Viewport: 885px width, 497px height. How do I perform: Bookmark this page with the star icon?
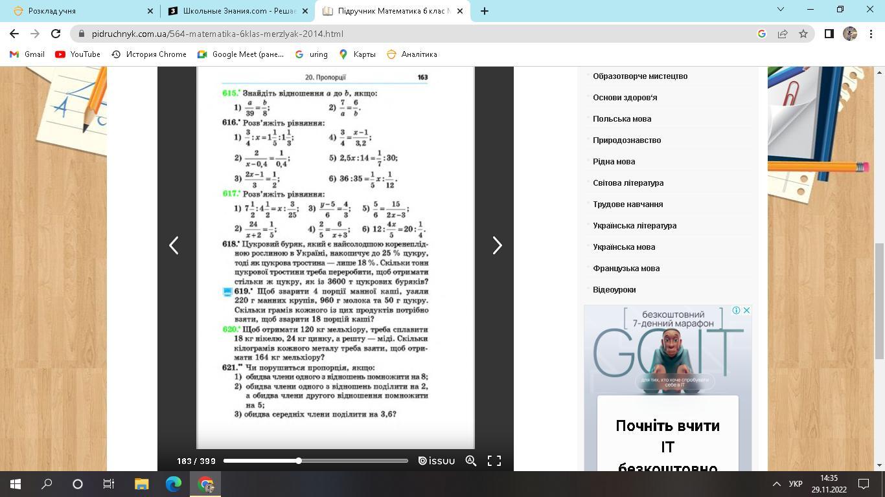pyautogui.click(x=803, y=34)
